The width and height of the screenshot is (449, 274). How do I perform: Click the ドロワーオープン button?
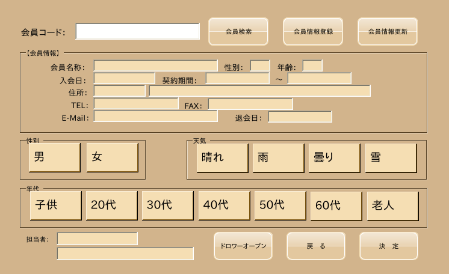coord(243,246)
